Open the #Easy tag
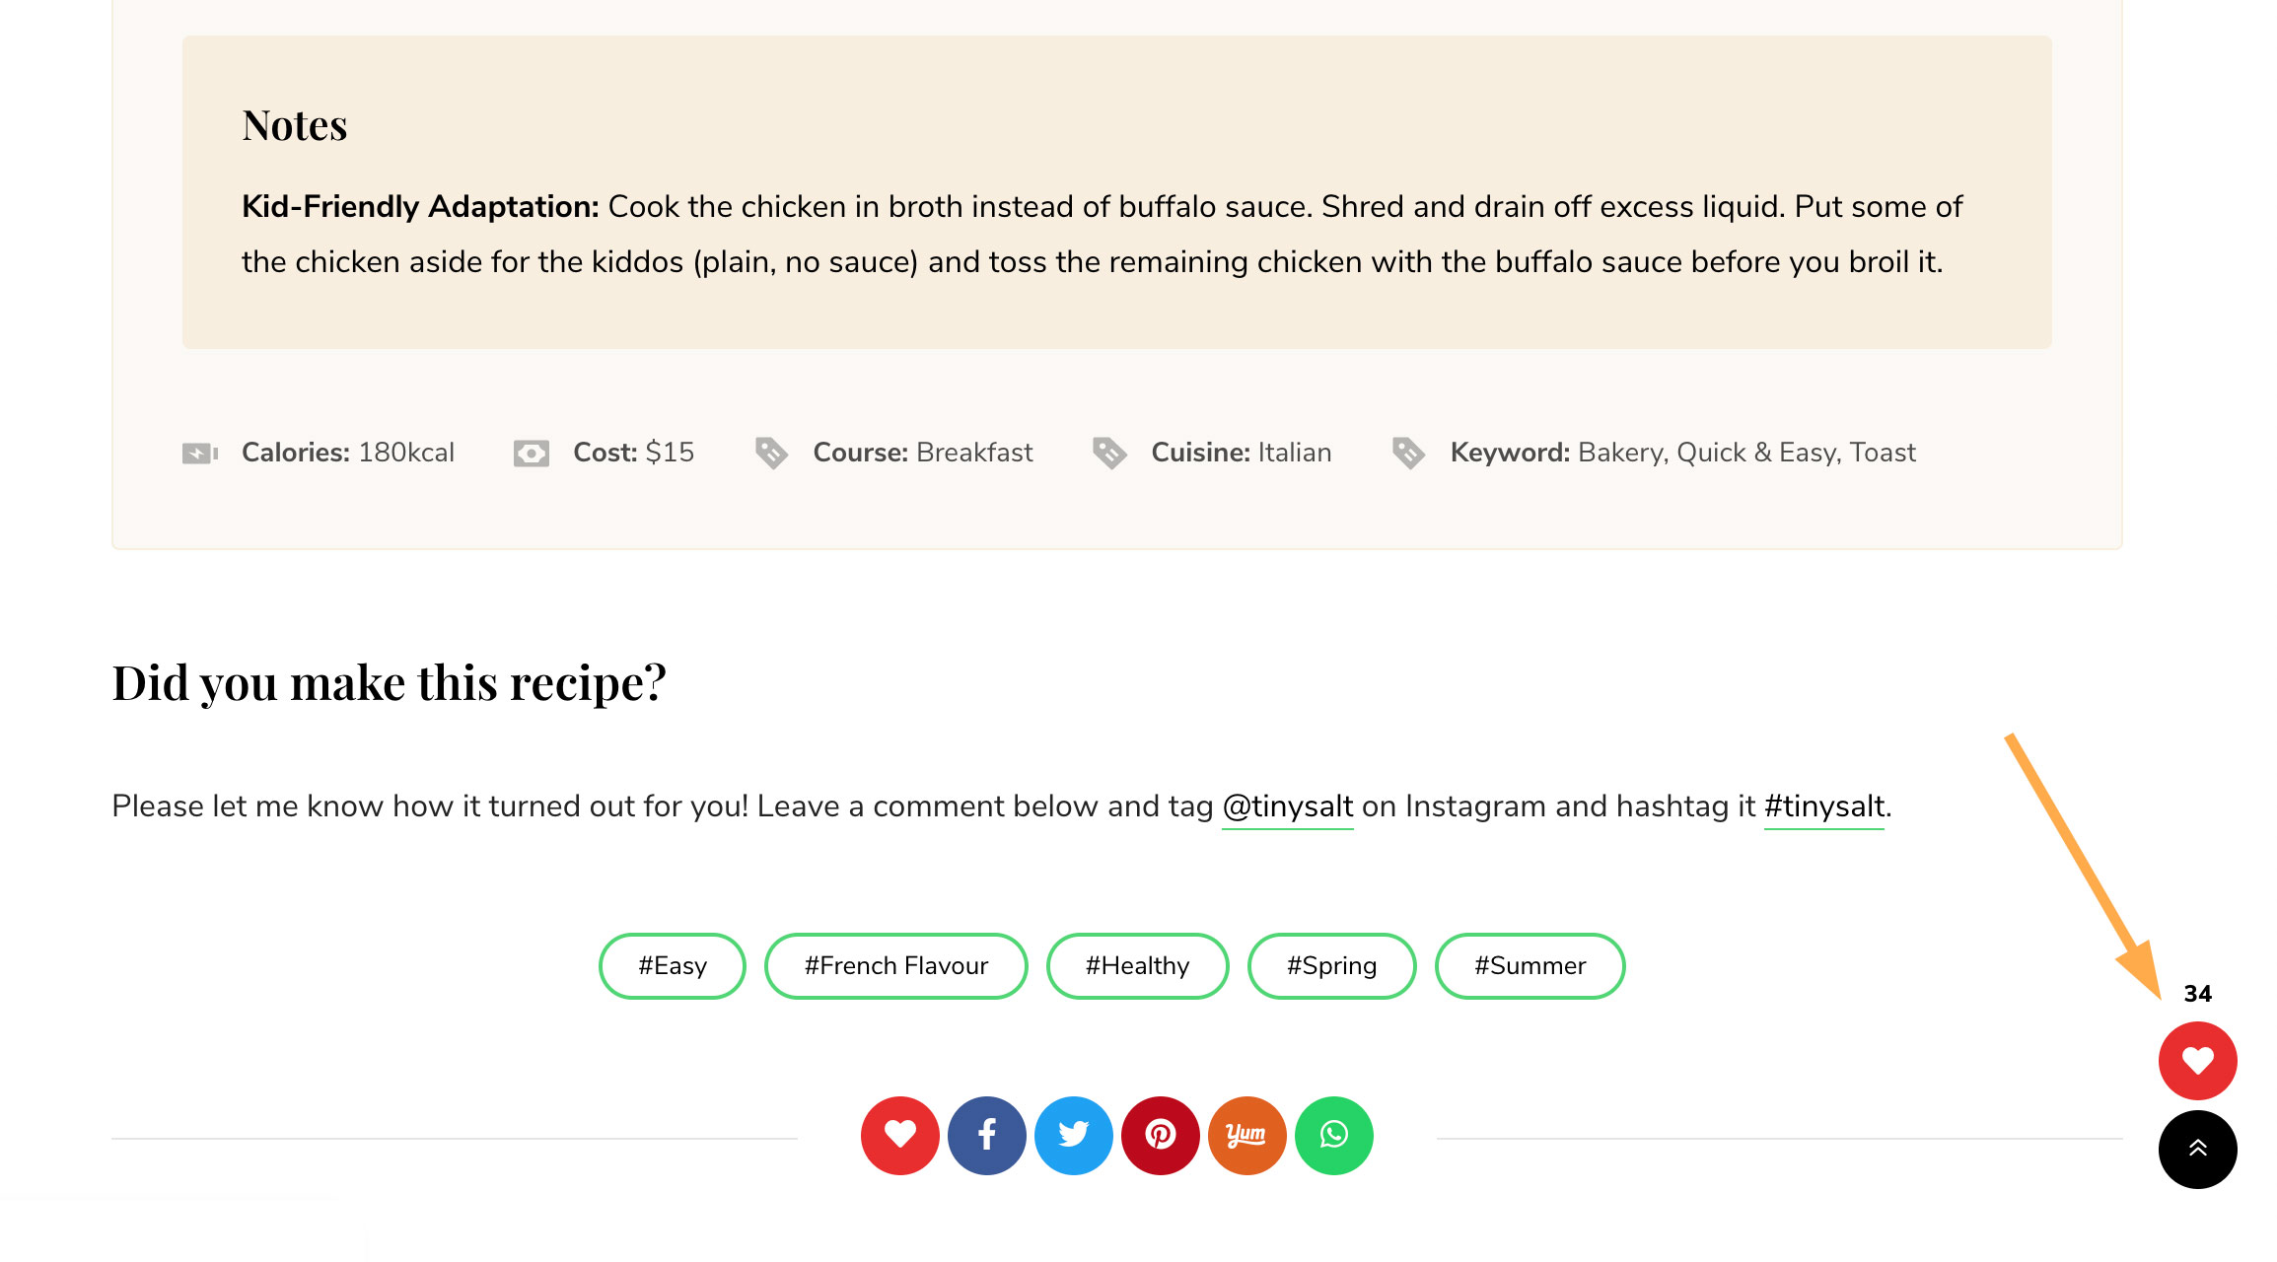This screenshot has height=1262, width=2277. point(673,965)
